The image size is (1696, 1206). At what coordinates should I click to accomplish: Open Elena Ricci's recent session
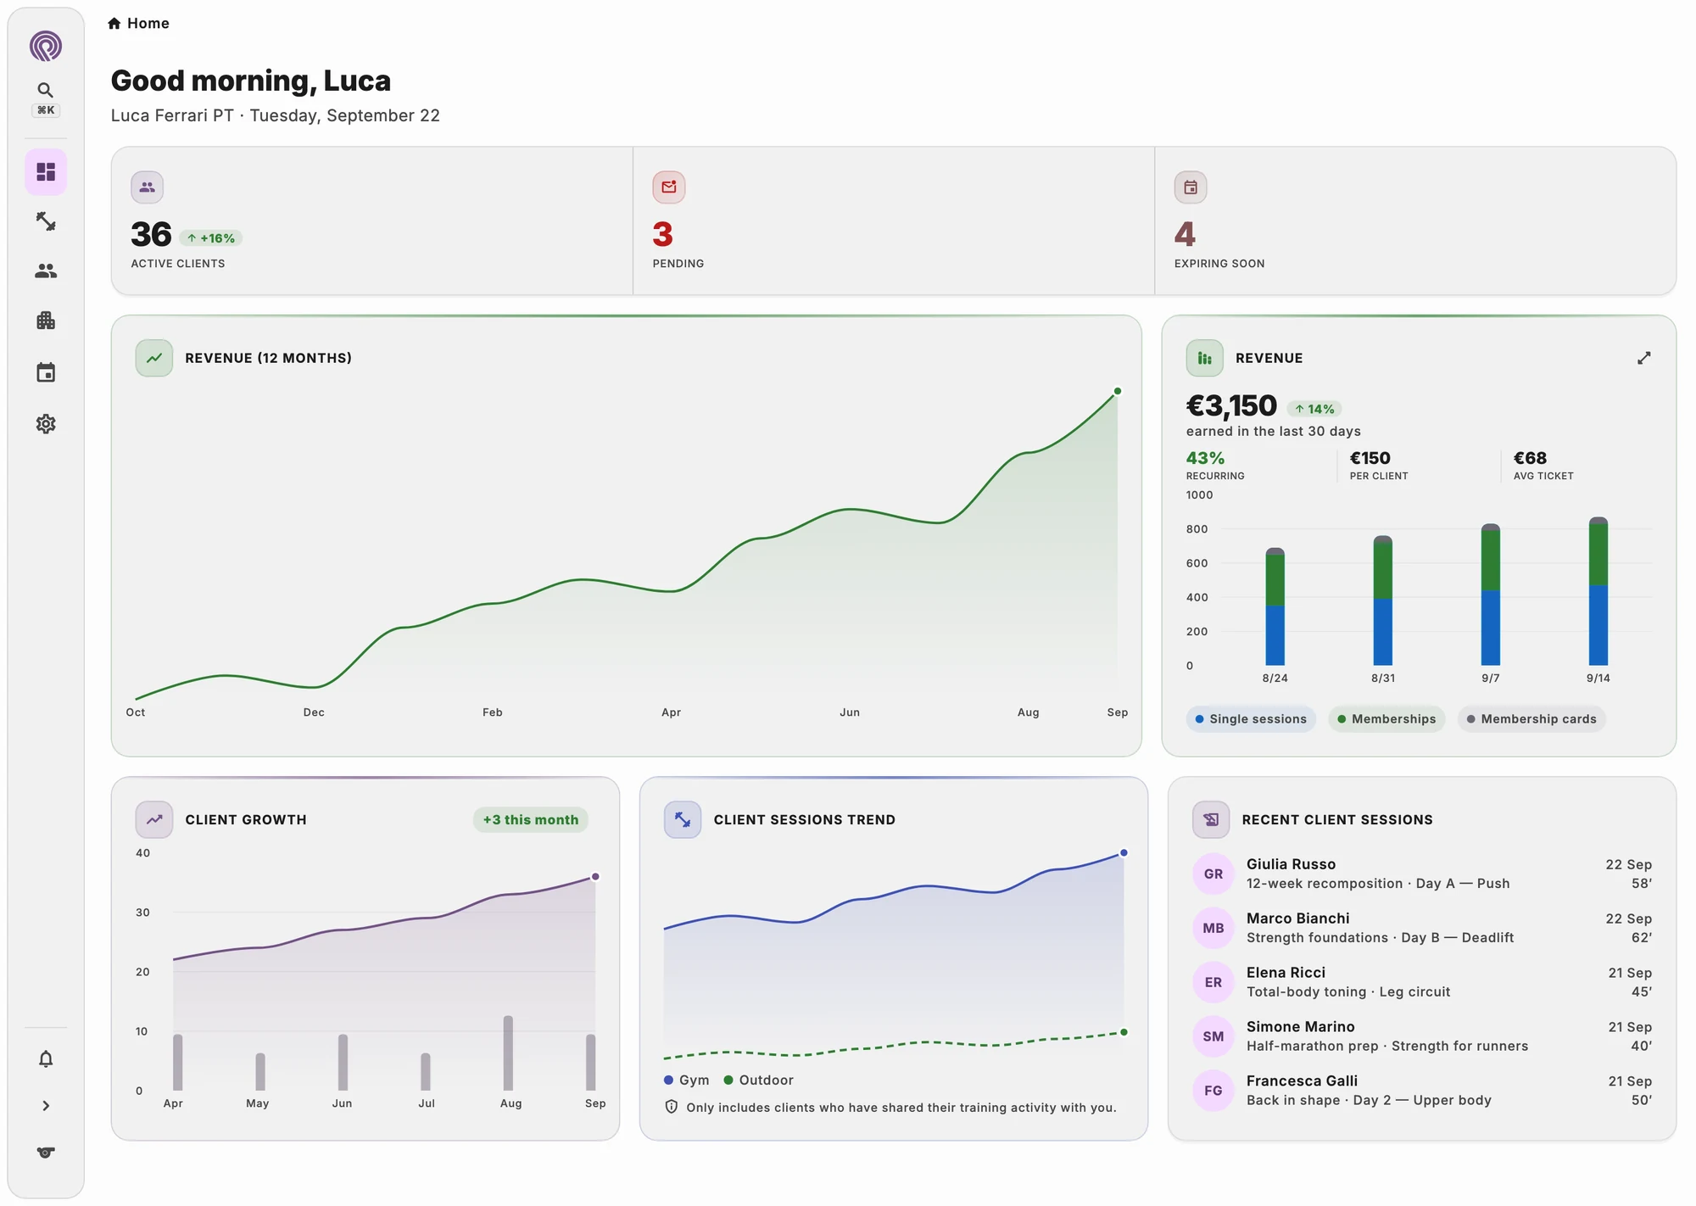1422,982
